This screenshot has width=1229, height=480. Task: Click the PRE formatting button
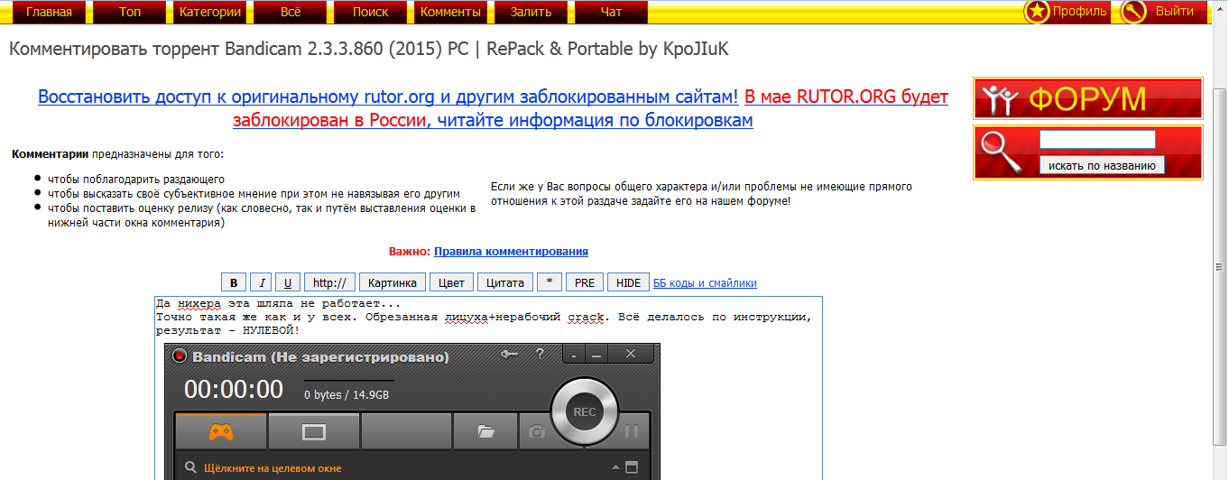[585, 282]
